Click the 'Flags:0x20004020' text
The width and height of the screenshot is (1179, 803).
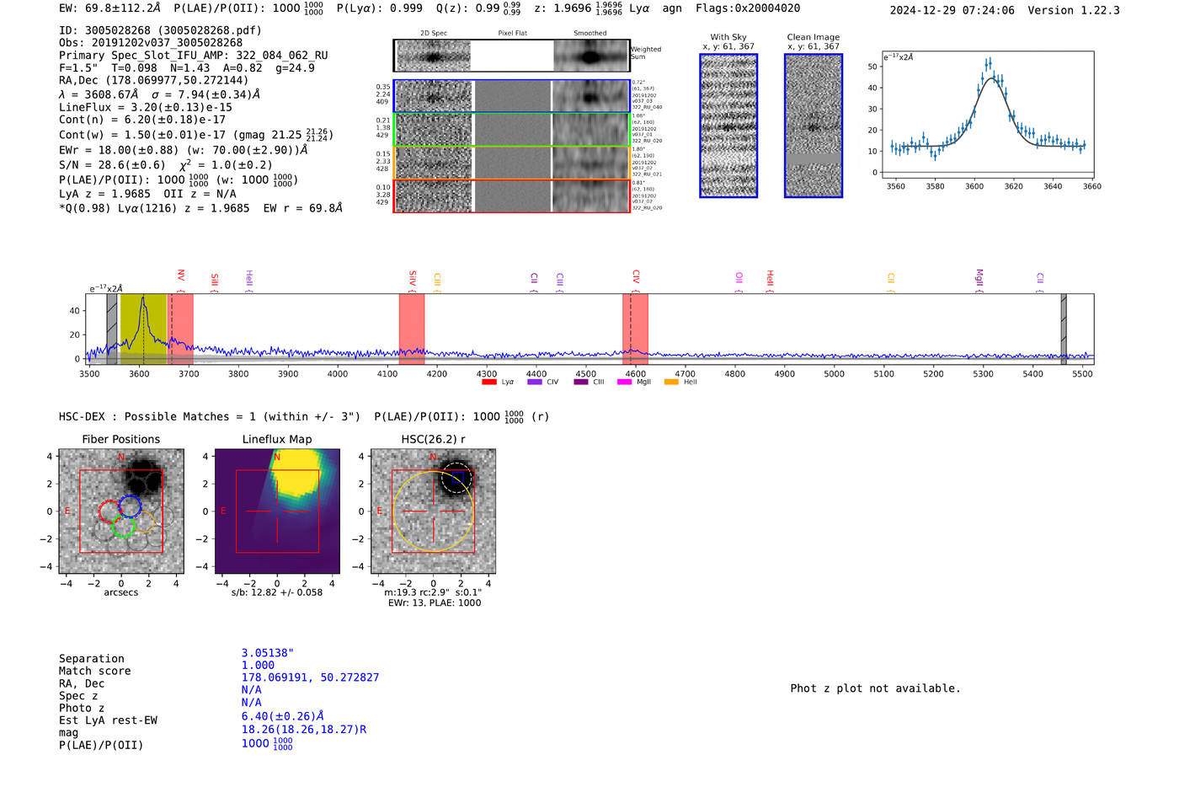(748, 8)
